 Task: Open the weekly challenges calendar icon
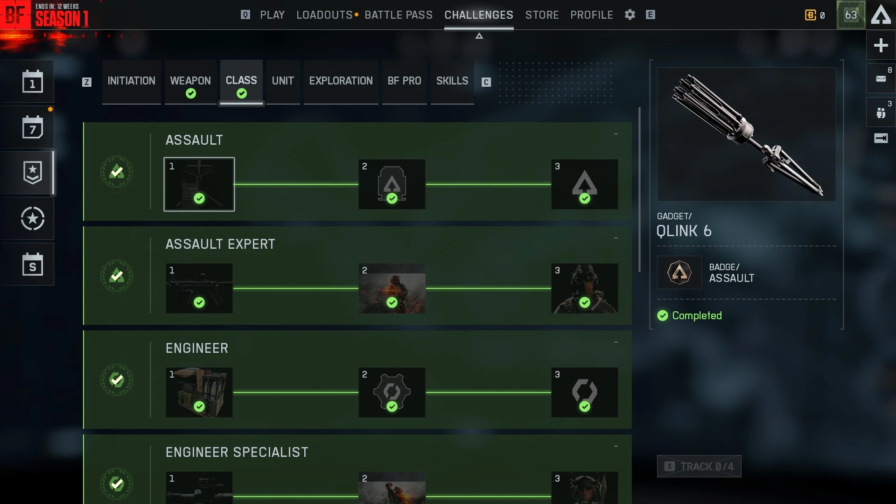(33, 127)
